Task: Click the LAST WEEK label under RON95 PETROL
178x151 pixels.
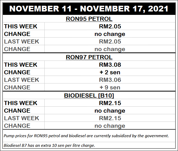Action: [21, 42]
